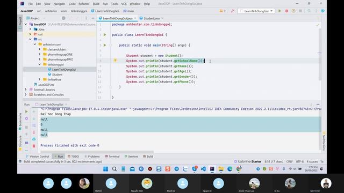Screen dimensions: 344x193
Task: Click the console horizontal scrollbar
Action: coord(97,152)
